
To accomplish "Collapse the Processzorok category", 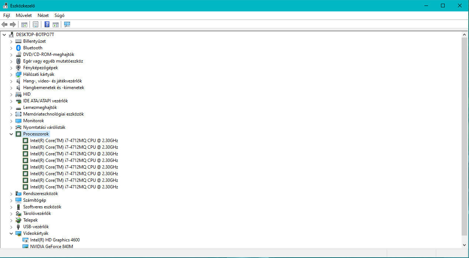I will tap(11, 134).
